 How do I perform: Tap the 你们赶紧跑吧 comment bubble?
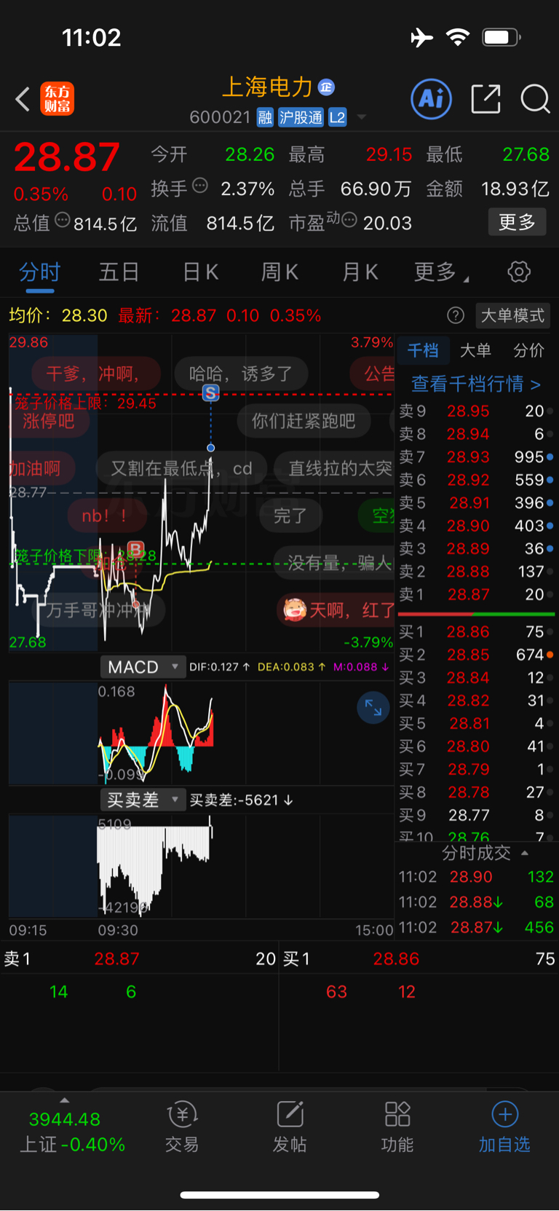point(304,421)
